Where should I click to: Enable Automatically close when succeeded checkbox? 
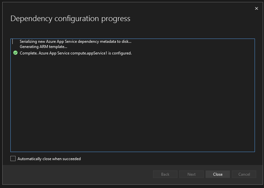coord(13,159)
